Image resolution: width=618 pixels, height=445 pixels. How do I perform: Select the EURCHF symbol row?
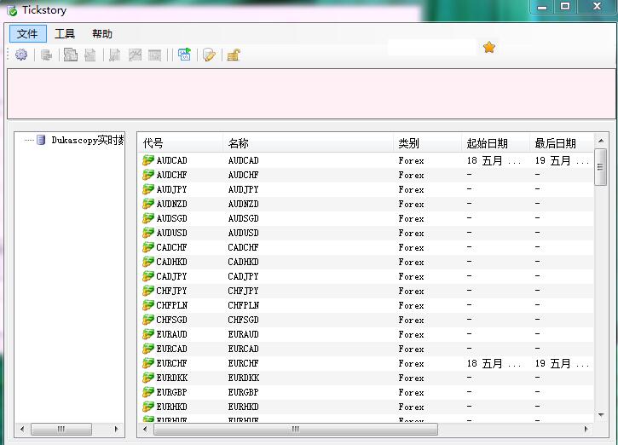(x=366, y=363)
